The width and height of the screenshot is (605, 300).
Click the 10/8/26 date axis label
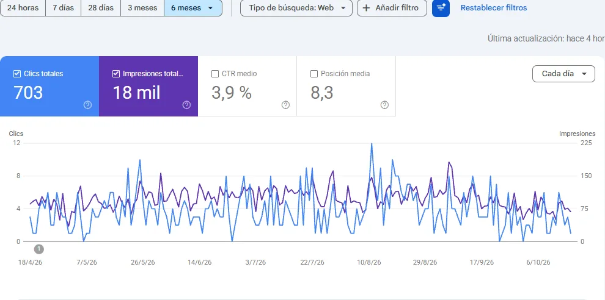(x=369, y=262)
